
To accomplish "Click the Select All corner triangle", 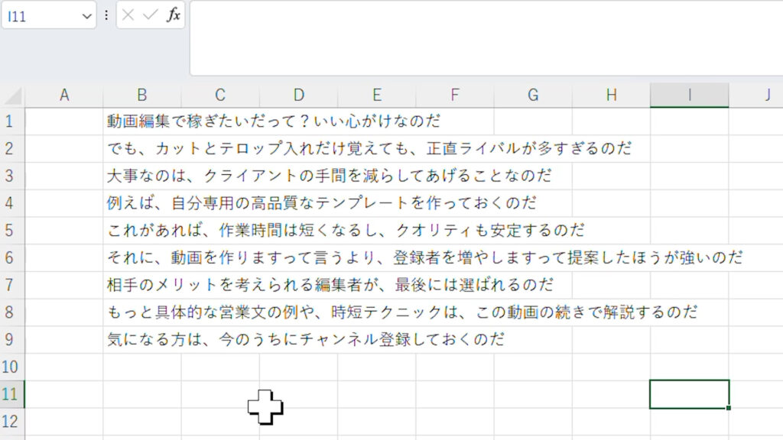I will coord(13,95).
